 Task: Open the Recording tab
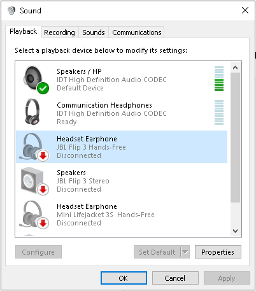click(x=59, y=32)
